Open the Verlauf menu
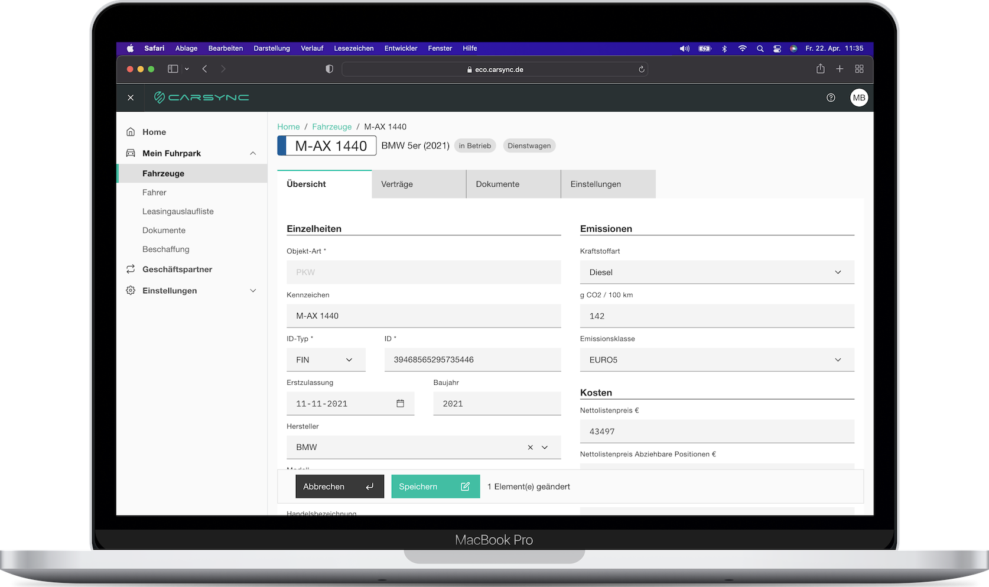 coord(312,48)
